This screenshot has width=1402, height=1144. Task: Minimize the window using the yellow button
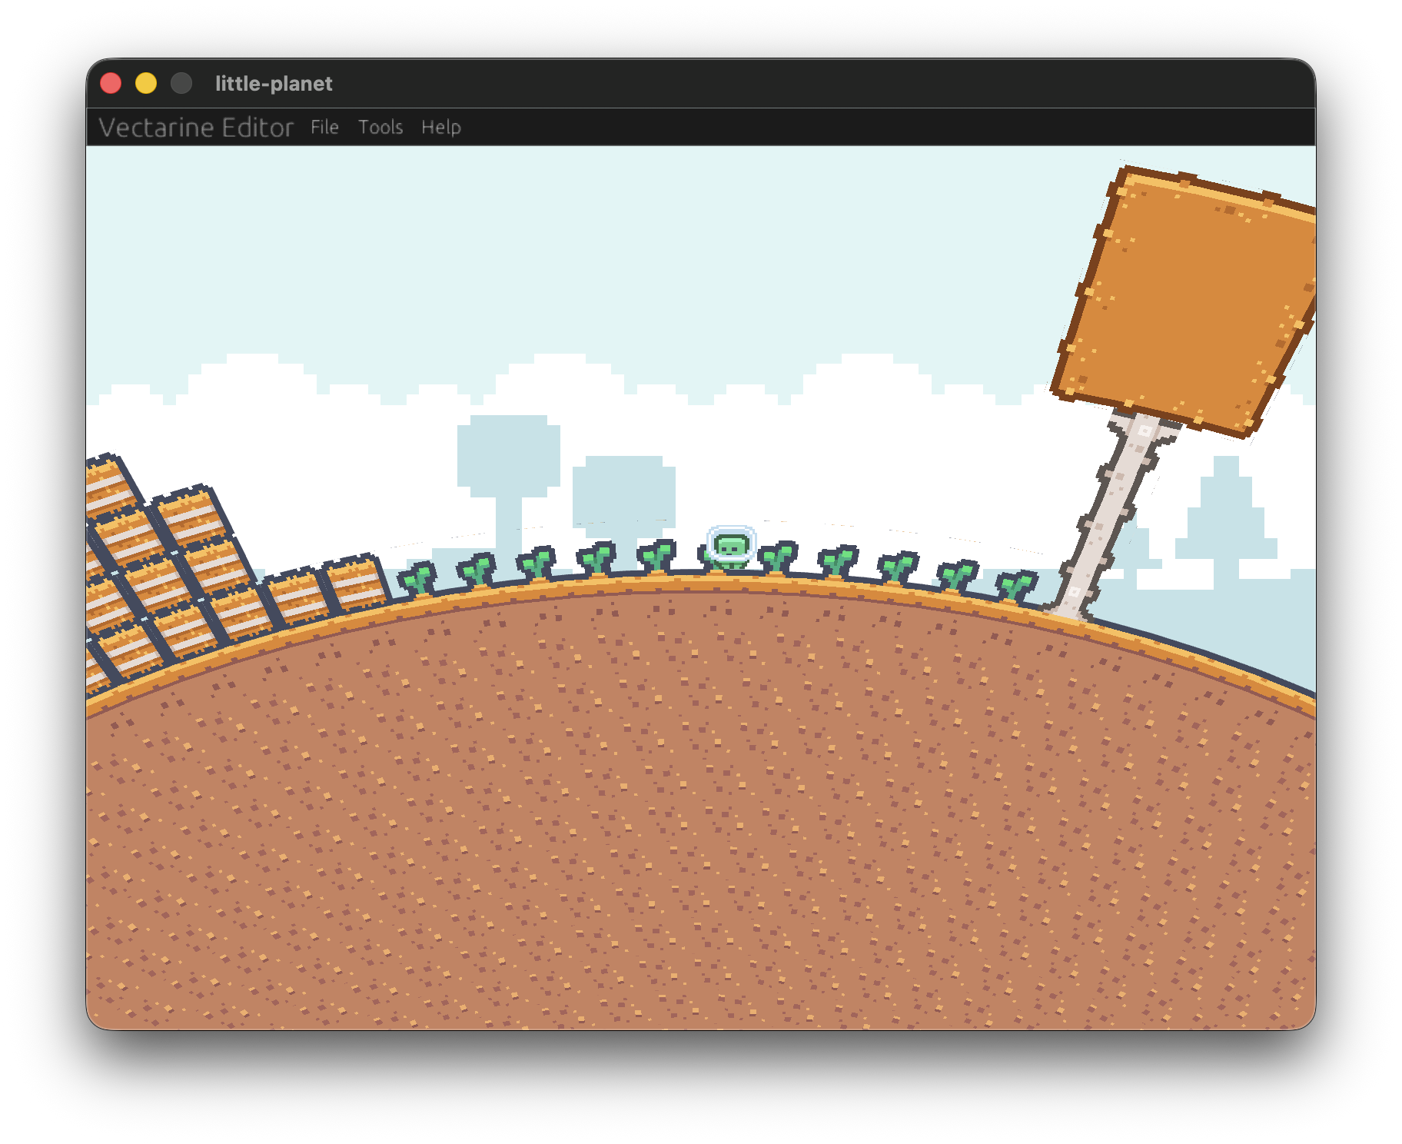tap(146, 83)
